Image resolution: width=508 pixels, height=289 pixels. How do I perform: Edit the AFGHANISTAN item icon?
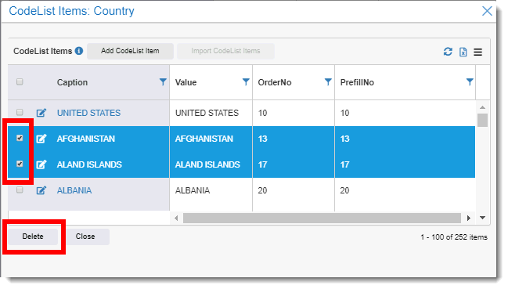(41, 139)
